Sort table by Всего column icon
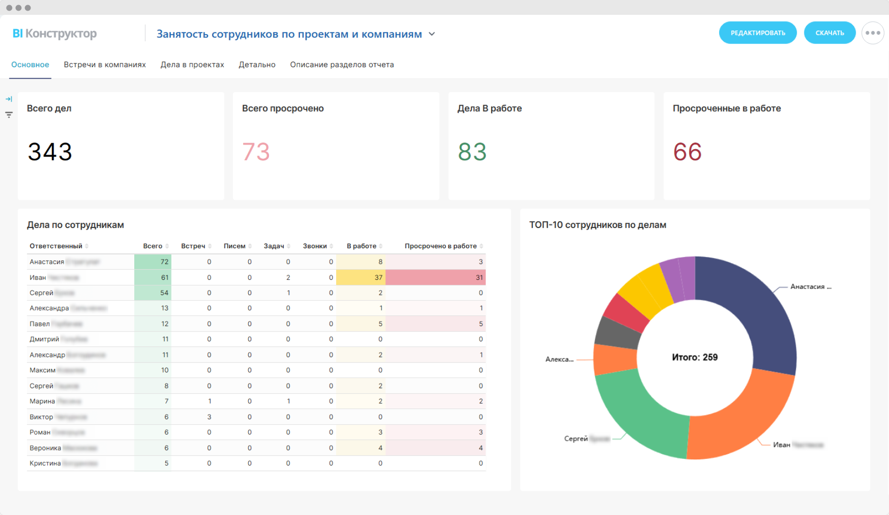The height and width of the screenshot is (515, 889). tap(167, 246)
